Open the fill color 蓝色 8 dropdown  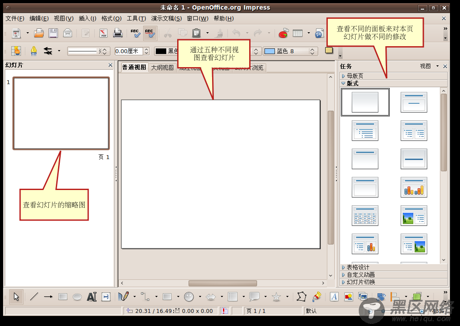pyautogui.click(x=312, y=51)
